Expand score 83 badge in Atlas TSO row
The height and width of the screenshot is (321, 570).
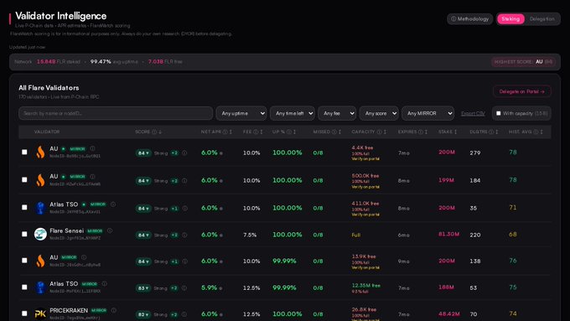point(143,288)
